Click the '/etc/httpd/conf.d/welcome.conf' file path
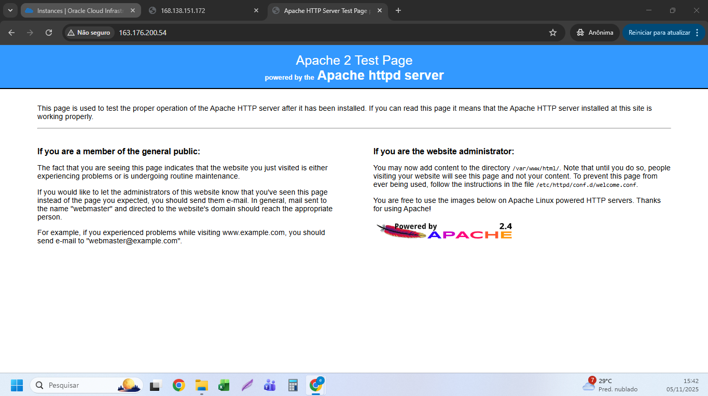 586,185
